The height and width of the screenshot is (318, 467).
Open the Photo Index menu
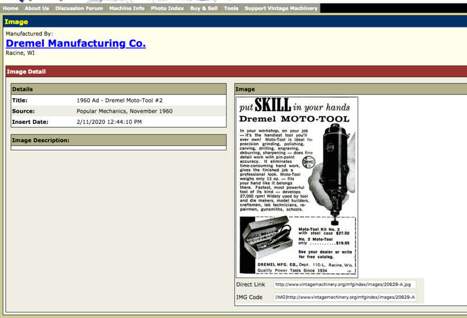pos(168,8)
